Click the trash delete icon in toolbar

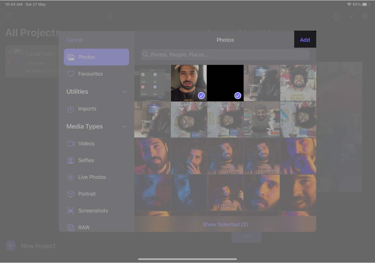click(x=365, y=16)
